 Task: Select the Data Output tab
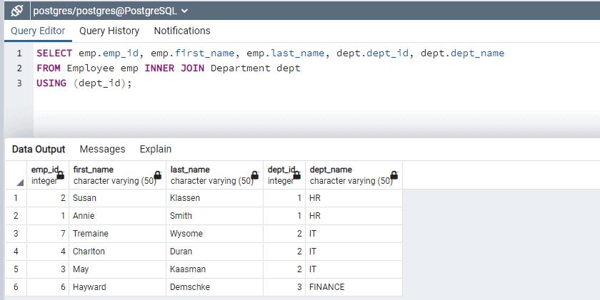coord(39,149)
